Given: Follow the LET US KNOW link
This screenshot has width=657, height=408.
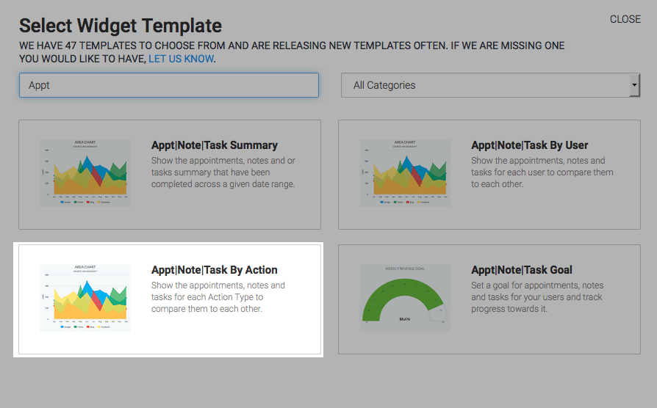Looking at the screenshot, I should click(181, 59).
